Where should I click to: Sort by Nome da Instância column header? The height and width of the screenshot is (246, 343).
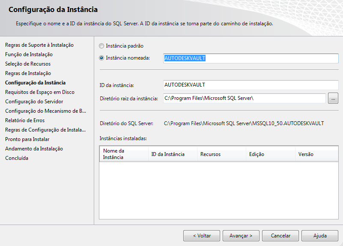[x=124, y=154]
